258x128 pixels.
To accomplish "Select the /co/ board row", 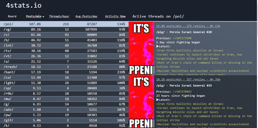I will coord(64,78).
